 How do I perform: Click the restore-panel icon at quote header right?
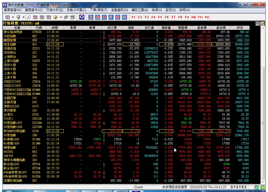tap(258, 24)
